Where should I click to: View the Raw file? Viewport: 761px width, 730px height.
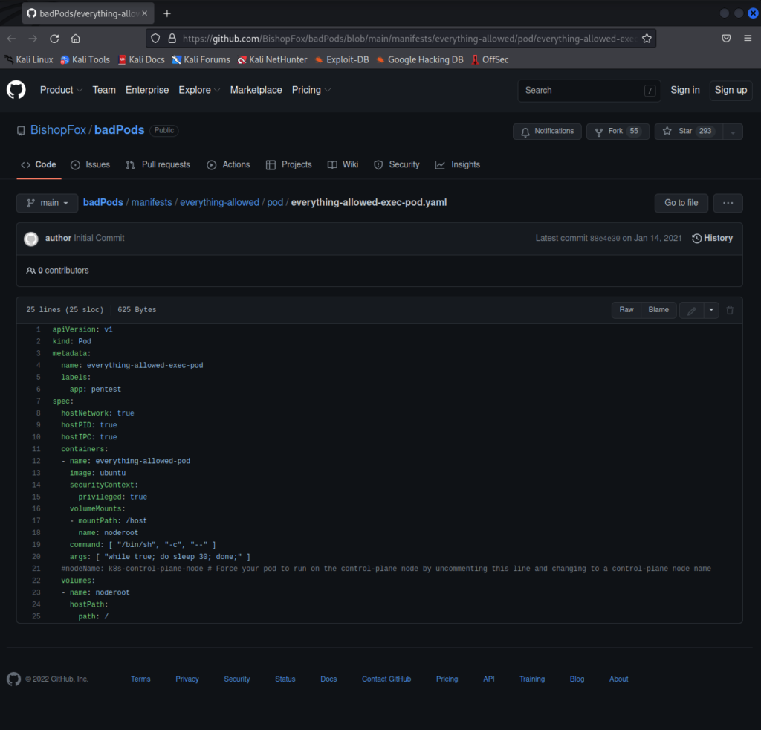pyautogui.click(x=626, y=310)
